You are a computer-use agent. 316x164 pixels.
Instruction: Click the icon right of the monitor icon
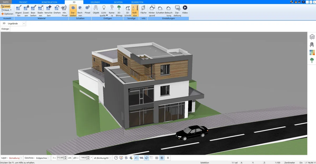[x=126, y=158]
